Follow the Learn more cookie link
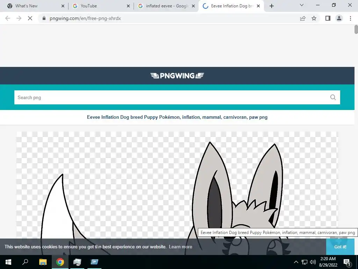This screenshot has height=269, width=358. [x=180, y=247]
